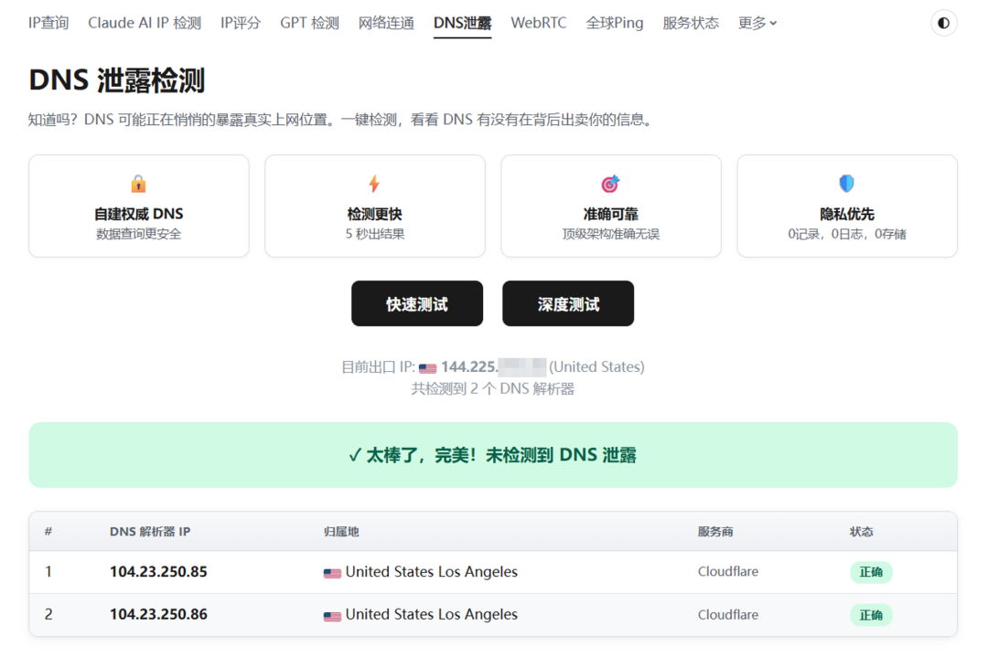The width and height of the screenshot is (988, 668).
Task: Click the 归属地 column header
Action: [341, 532]
